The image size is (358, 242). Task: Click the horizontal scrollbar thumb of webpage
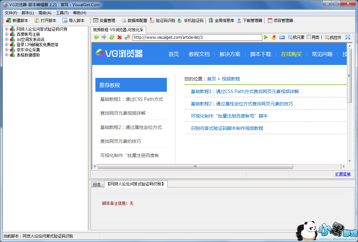coord(195,166)
